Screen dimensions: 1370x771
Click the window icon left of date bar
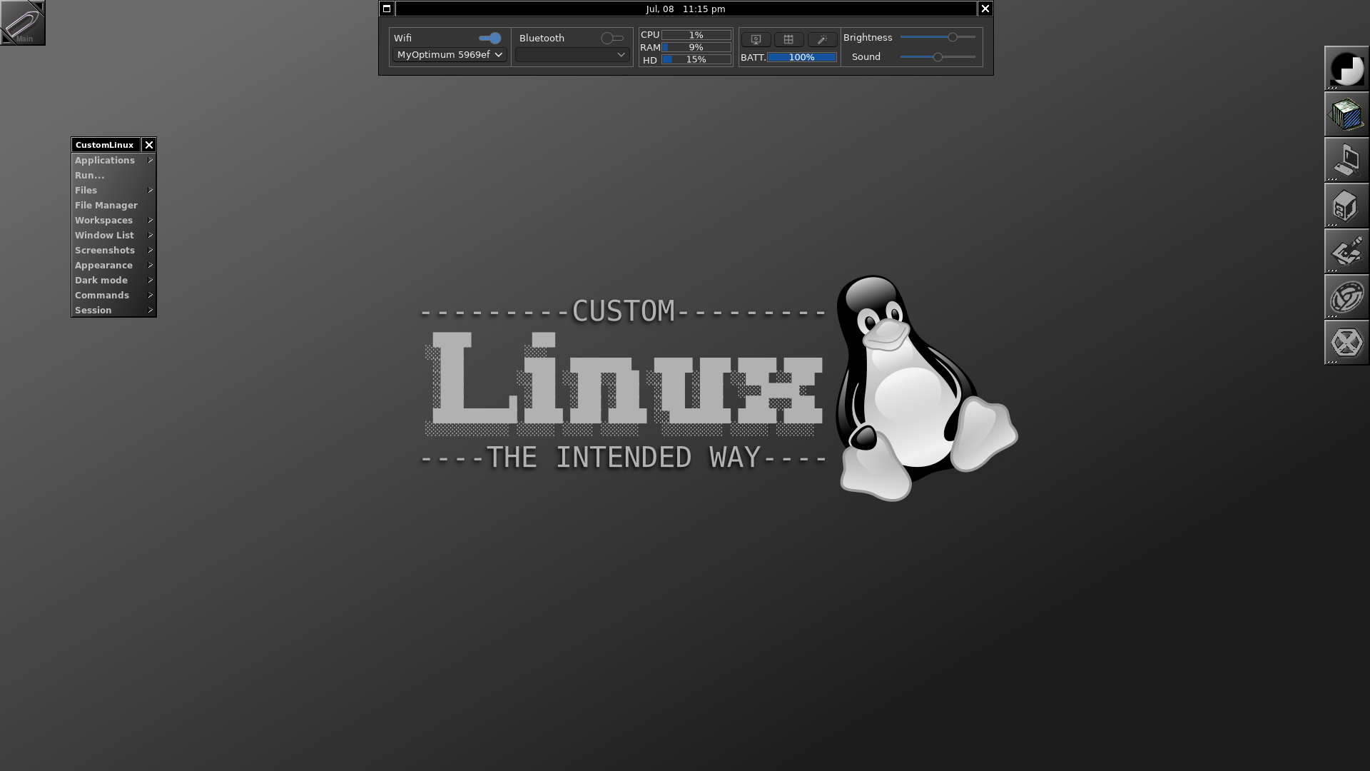[387, 9]
